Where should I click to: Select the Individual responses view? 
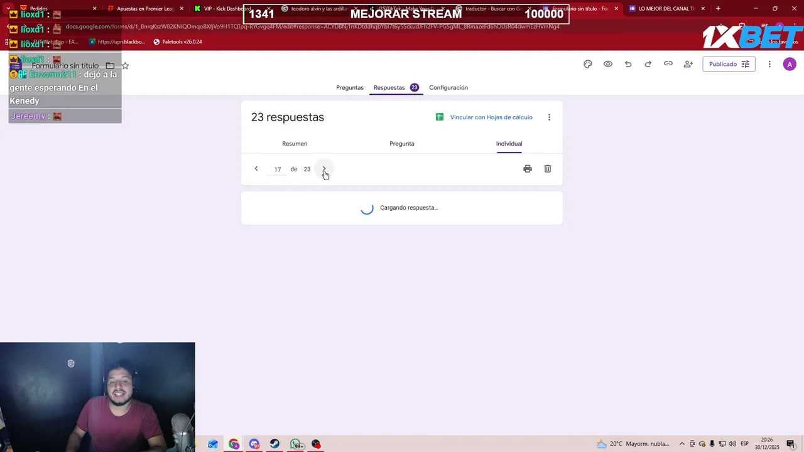point(509,144)
